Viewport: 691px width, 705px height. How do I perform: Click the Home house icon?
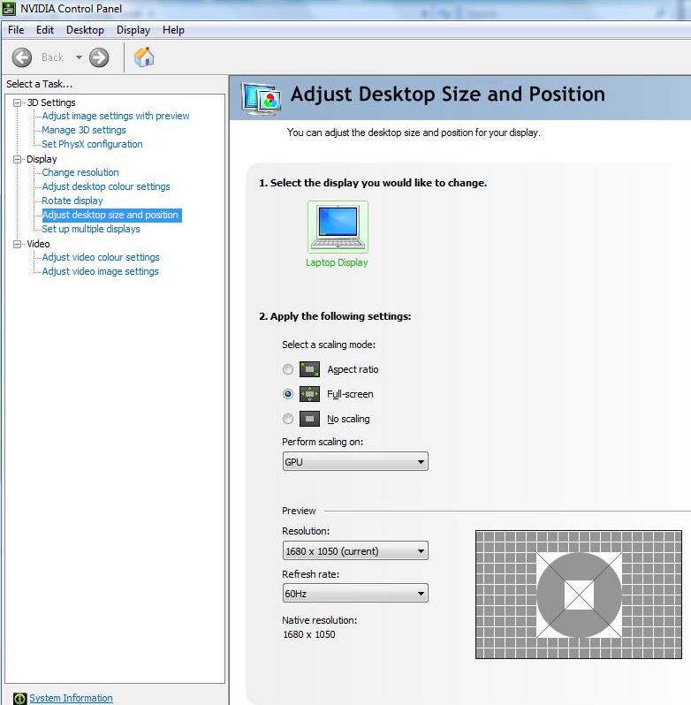(144, 57)
